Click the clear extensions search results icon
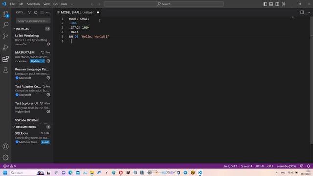 [42, 12]
